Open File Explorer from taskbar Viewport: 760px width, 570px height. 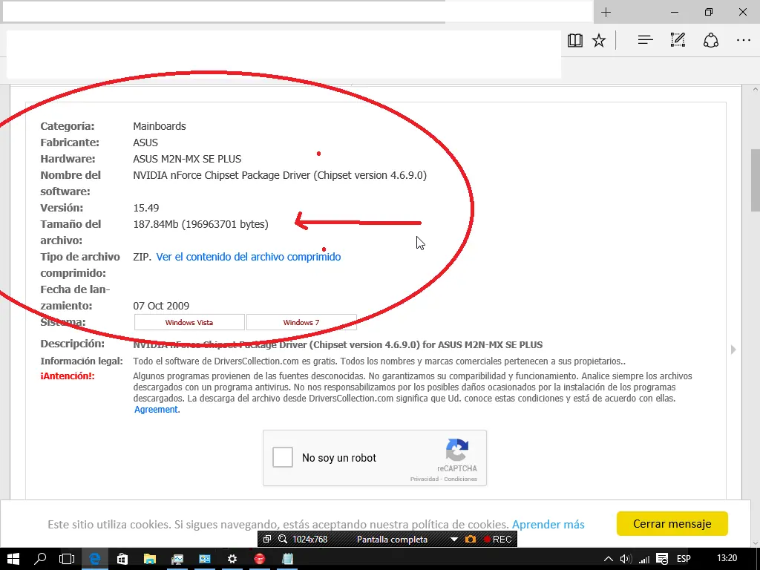tap(150, 559)
